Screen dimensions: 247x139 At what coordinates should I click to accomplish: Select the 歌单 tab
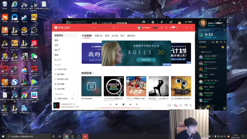[107, 36]
